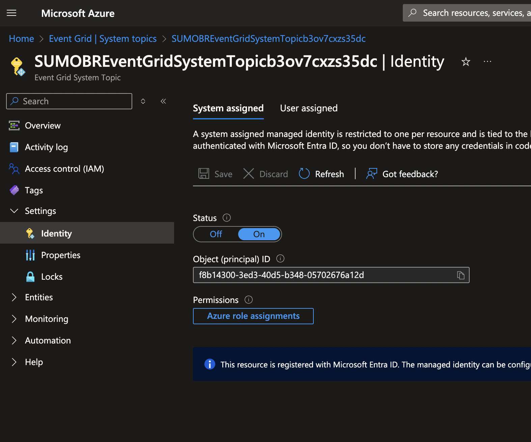Collapse the sidebar with double chevron

163,101
